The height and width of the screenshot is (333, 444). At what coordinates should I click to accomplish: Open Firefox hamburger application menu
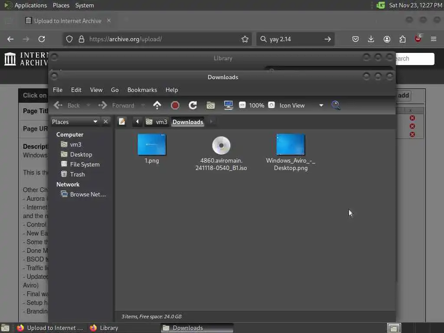(434, 39)
